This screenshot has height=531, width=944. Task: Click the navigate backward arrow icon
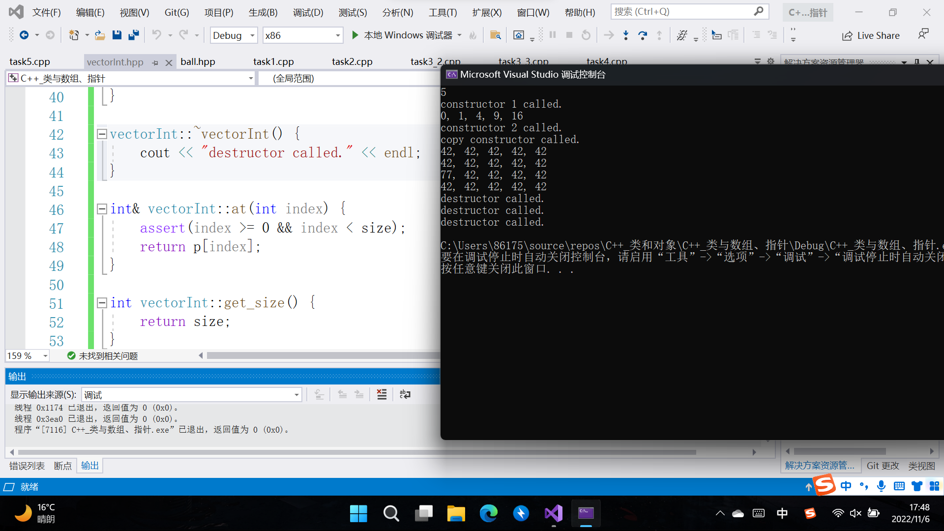point(24,35)
